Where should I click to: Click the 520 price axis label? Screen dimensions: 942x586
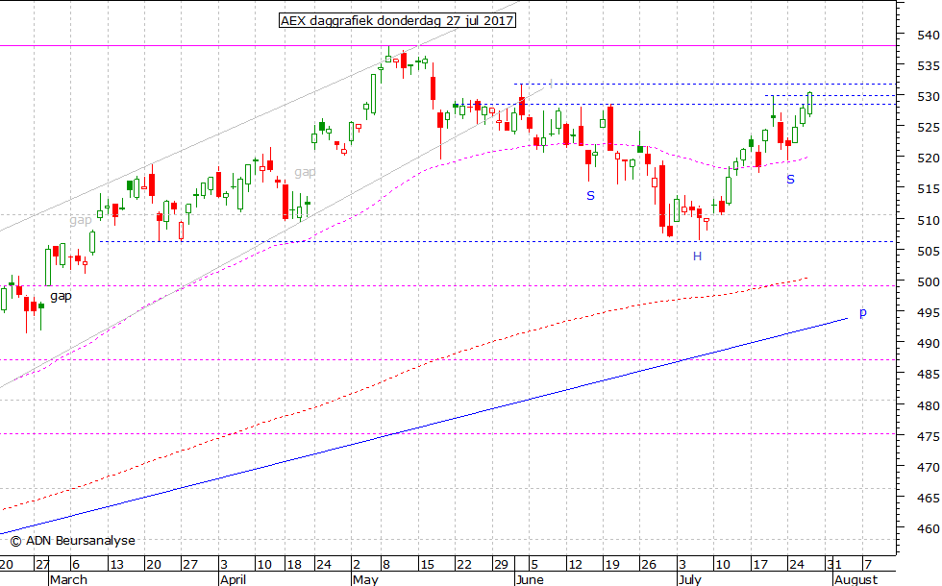(x=929, y=159)
